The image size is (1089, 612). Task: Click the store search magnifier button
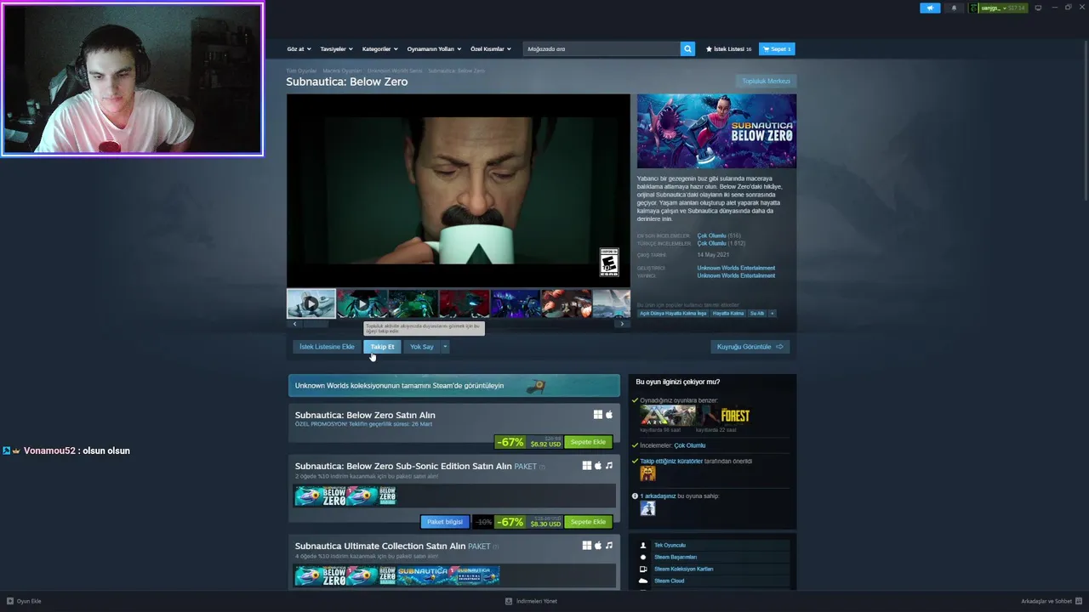(x=687, y=49)
